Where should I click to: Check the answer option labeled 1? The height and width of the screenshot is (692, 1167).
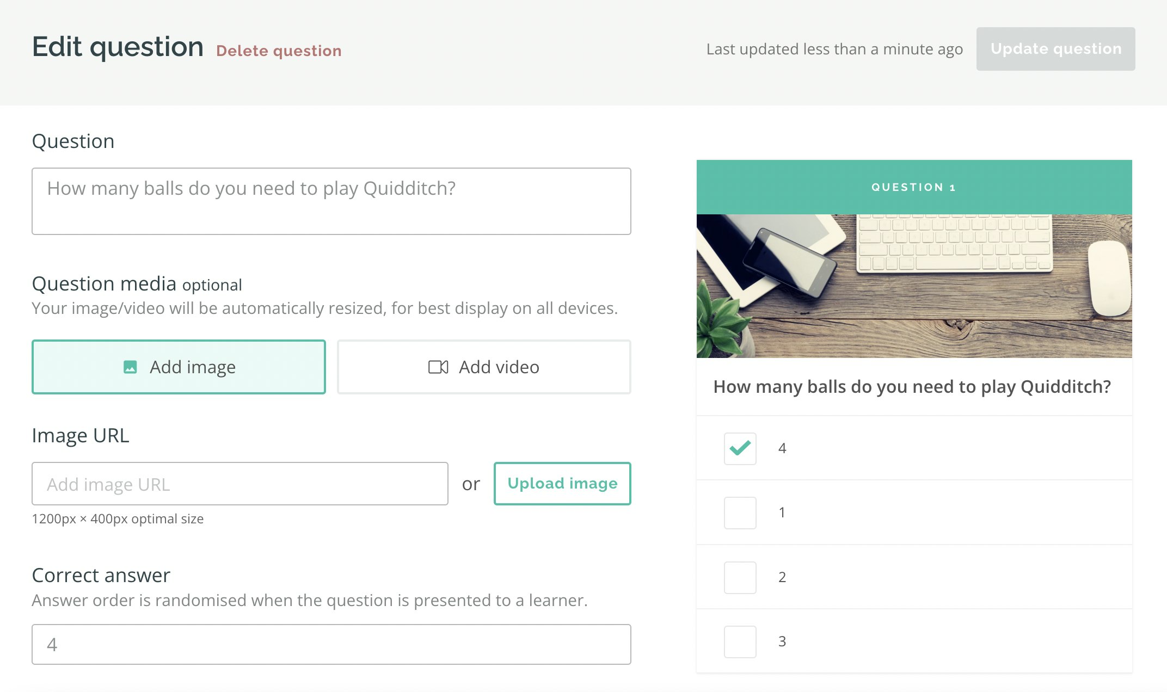click(x=739, y=512)
